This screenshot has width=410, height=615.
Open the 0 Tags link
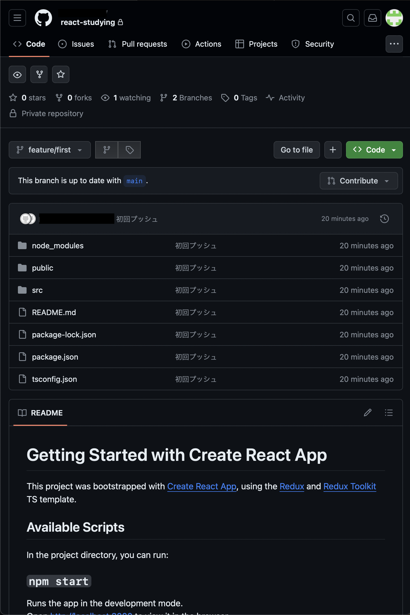coord(239,98)
